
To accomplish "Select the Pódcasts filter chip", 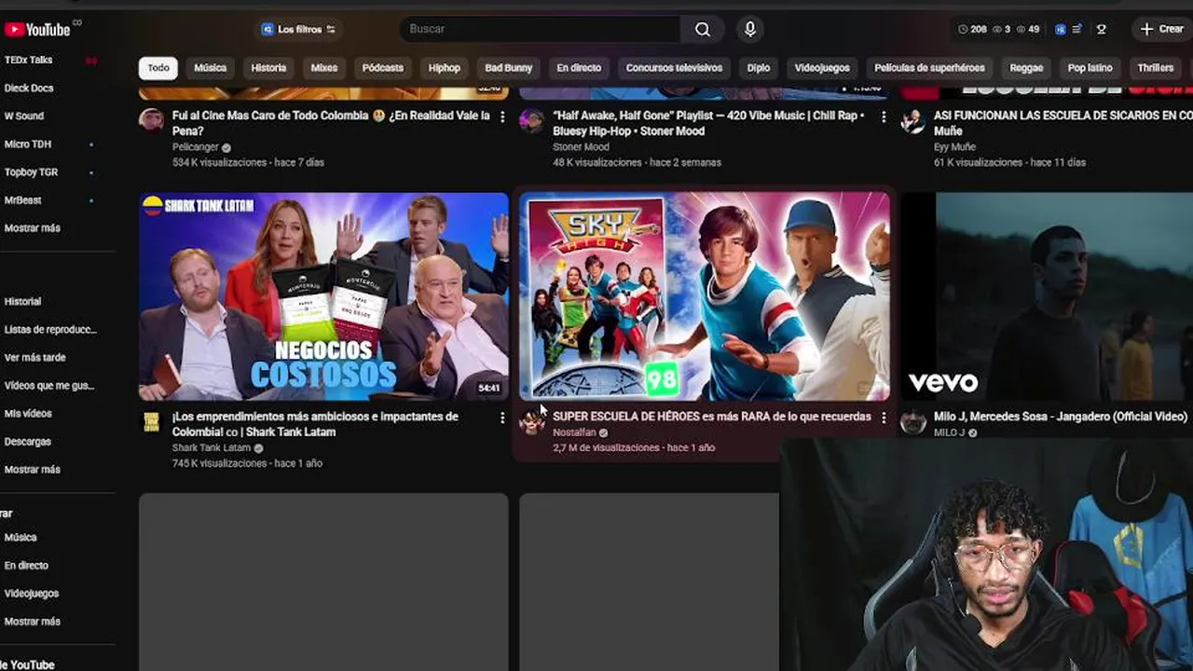I will [383, 68].
